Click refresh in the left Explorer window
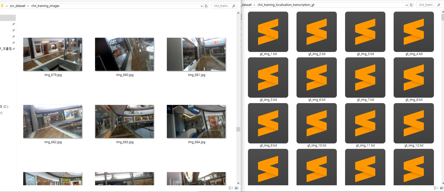 click(x=206, y=6)
